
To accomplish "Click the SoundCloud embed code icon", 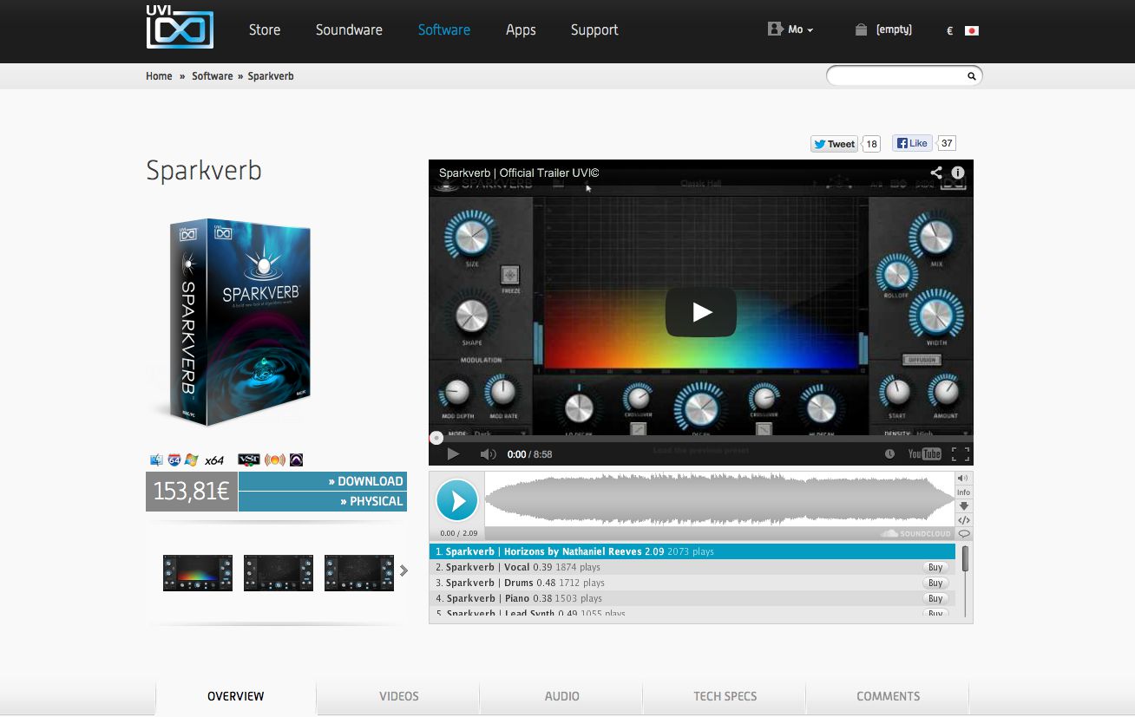I will click(963, 519).
